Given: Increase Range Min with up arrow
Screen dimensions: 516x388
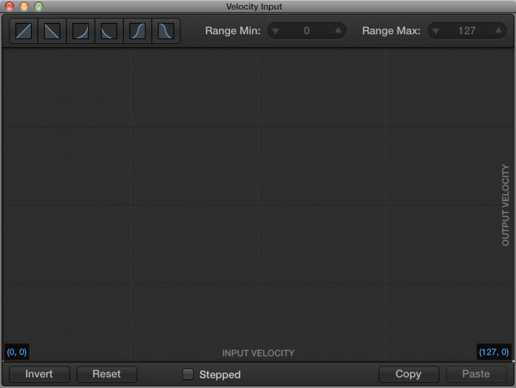Looking at the screenshot, I should point(338,31).
